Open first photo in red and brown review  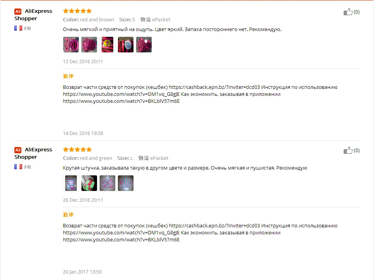(x=71, y=45)
